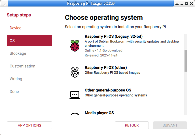Image resolution: width=195 pixels, height=135 pixels.
Task: Click the Raspberry Pi Imager v2.0.0 title bar
Action: coord(91,3)
